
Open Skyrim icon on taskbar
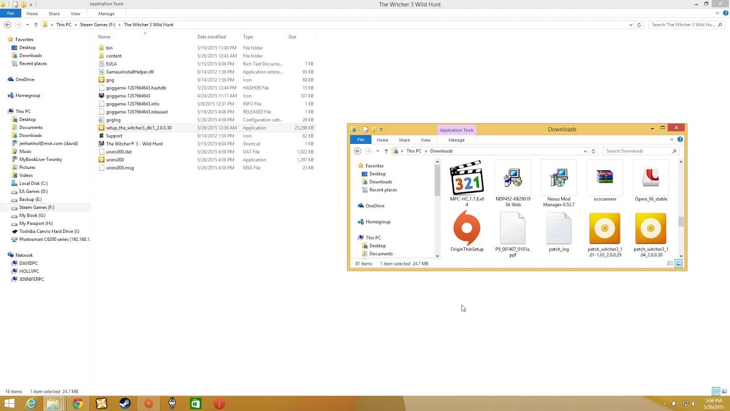(172, 404)
